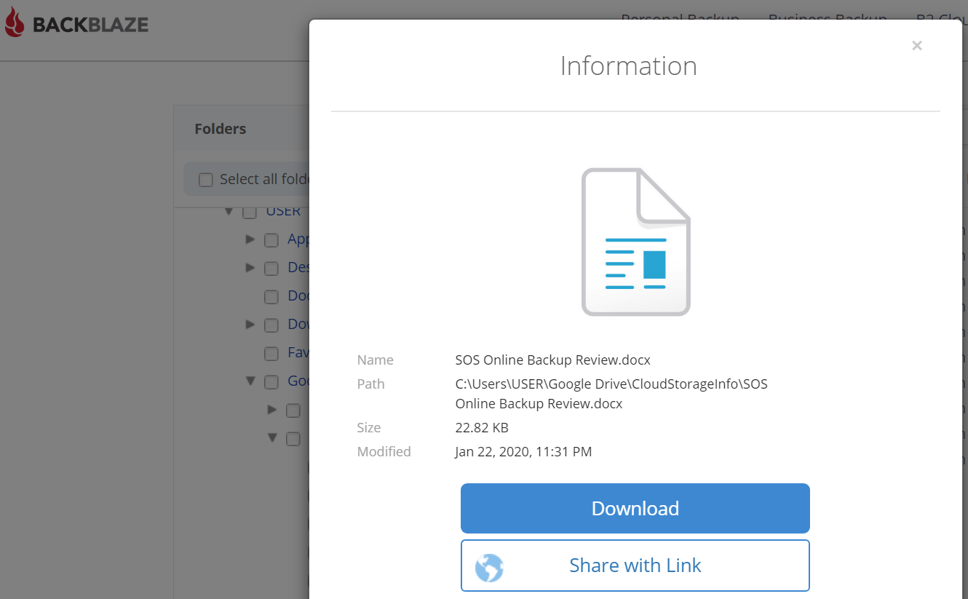Toggle the Select all folders checkbox
The height and width of the screenshot is (599, 968).
206,178
